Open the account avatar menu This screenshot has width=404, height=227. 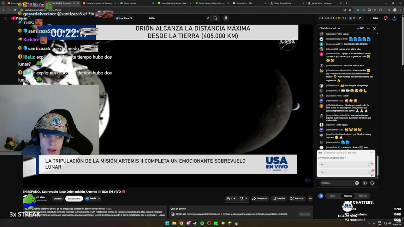pos(395,18)
